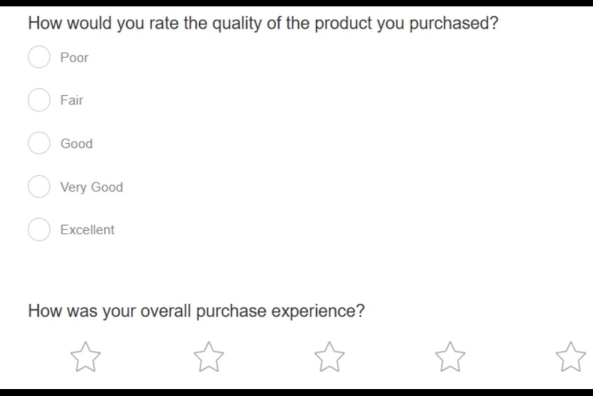Select the third star for overall experience
Image resolution: width=593 pixels, height=396 pixels.
pyautogui.click(x=329, y=357)
